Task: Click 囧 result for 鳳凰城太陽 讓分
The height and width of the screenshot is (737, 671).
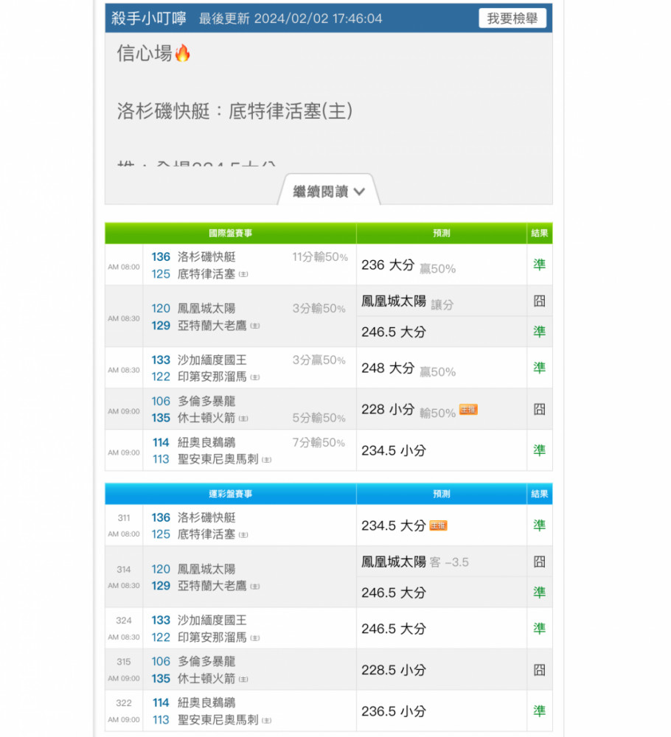Action: point(539,301)
